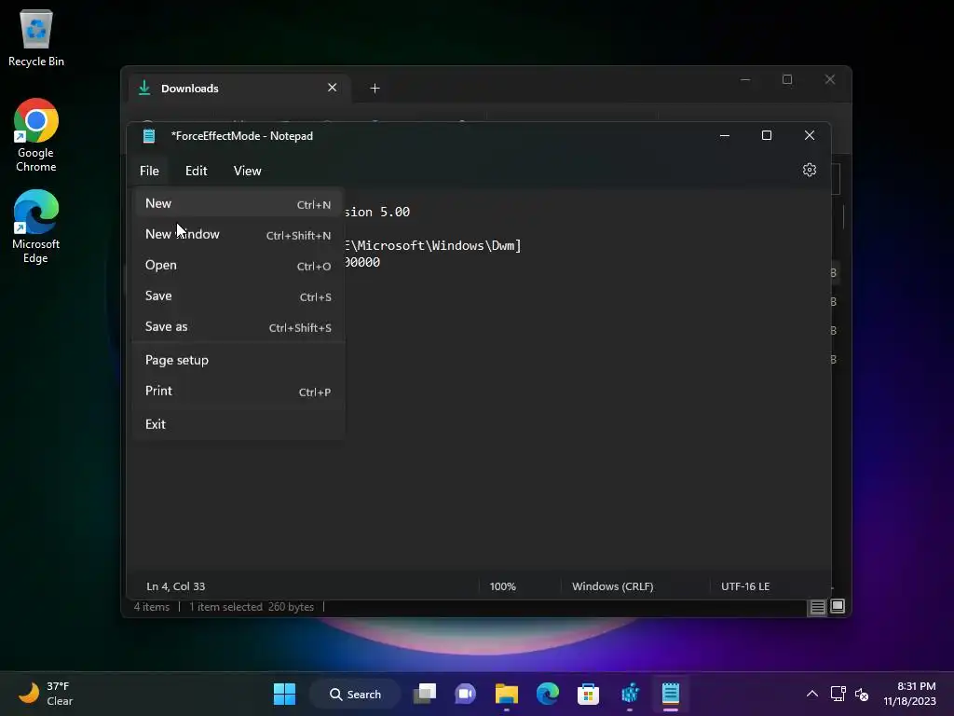The height and width of the screenshot is (716, 954).
Task: Choose Print from File menu
Action: click(238, 391)
